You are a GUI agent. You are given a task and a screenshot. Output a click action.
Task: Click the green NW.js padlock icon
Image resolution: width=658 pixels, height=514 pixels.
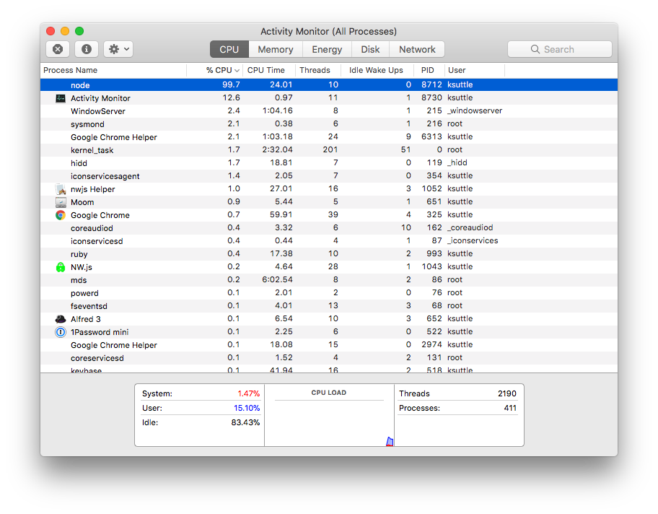point(60,267)
